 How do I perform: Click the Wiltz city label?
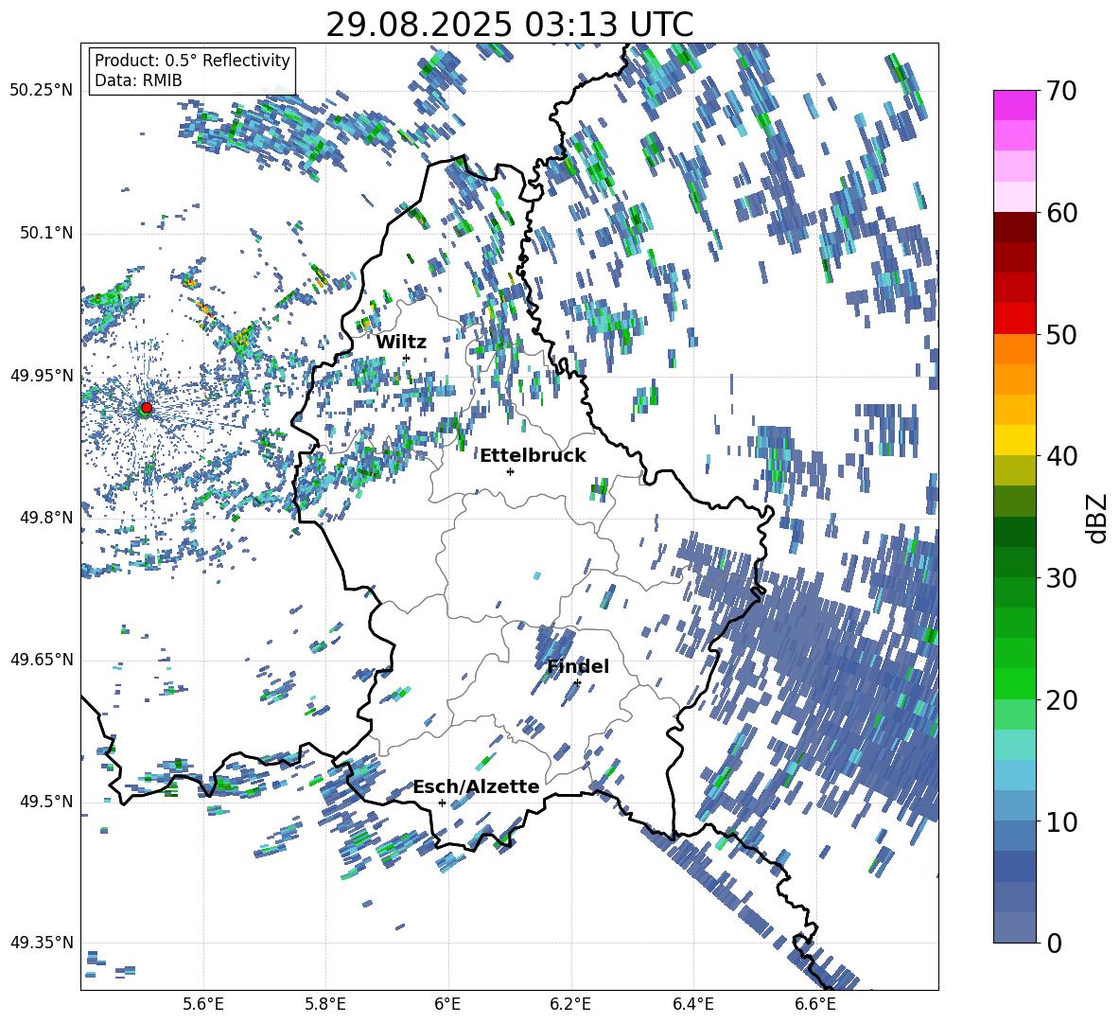401,342
